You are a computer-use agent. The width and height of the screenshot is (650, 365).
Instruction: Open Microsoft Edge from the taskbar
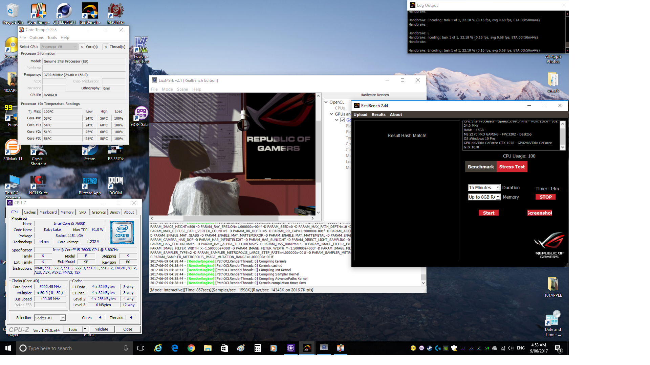click(175, 348)
